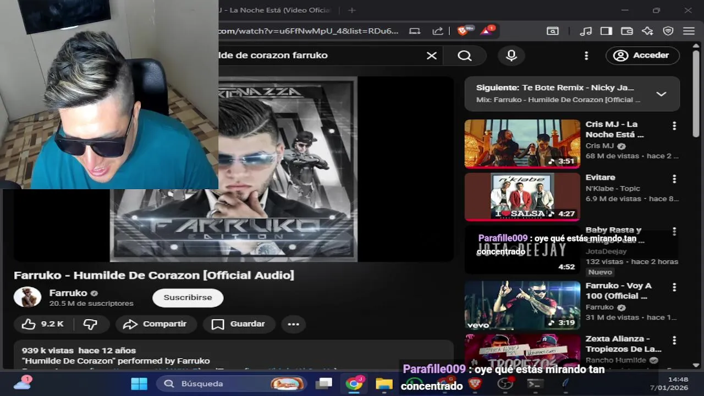
Task: Click the install/cast icon in address bar
Action: [415, 31]
